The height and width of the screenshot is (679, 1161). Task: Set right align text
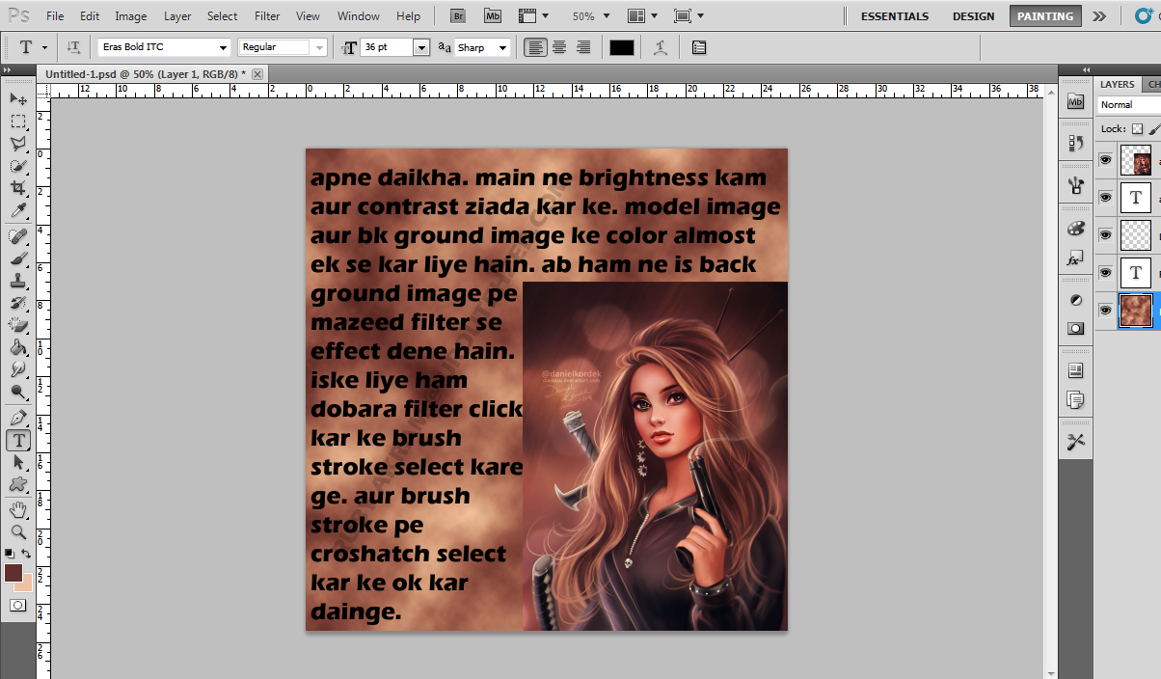pyautogui.click(x=582, y=47)
